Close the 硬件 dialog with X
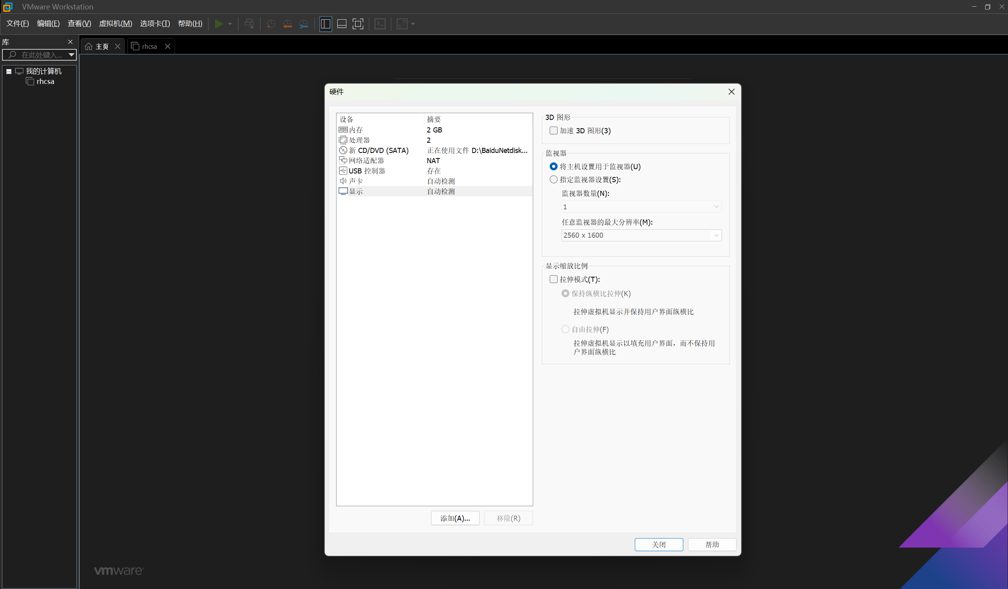 (732, 91)
